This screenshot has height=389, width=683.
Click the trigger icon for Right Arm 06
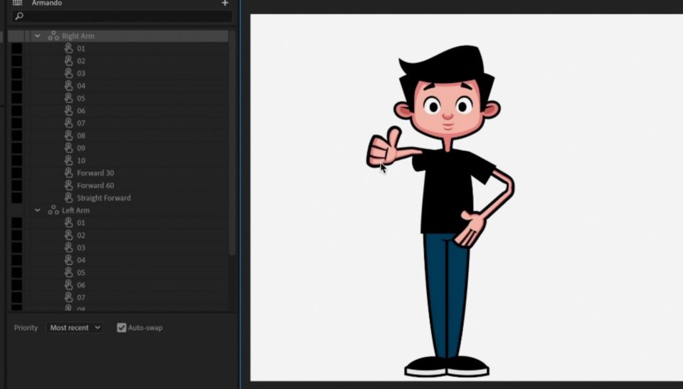tap(69, 111)
